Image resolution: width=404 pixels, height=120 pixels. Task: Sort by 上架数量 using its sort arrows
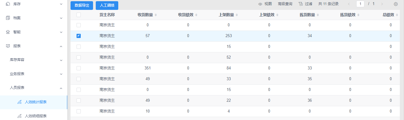point(237,15)
